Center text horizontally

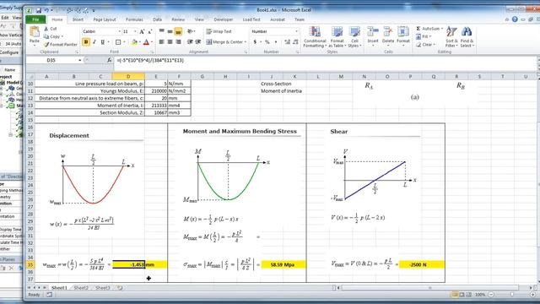[x=170, y=41]
